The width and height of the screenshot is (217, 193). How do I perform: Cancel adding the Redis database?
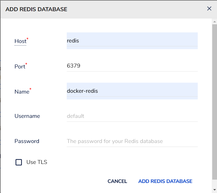(x=117, y=181)
